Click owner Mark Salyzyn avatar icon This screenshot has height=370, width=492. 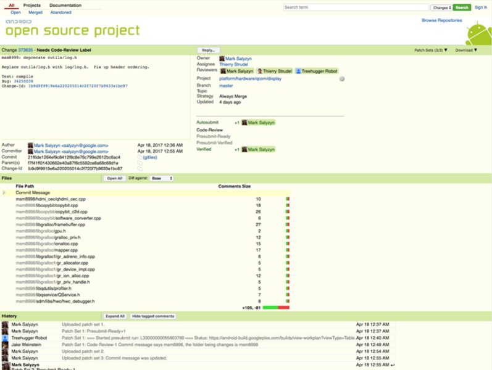[222, 59]
